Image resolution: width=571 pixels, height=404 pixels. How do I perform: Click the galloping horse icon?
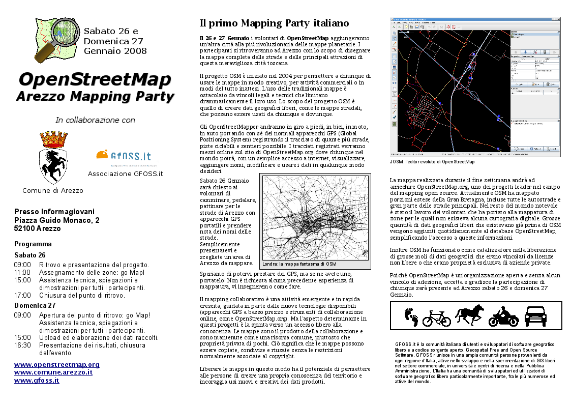click(470, 314)
